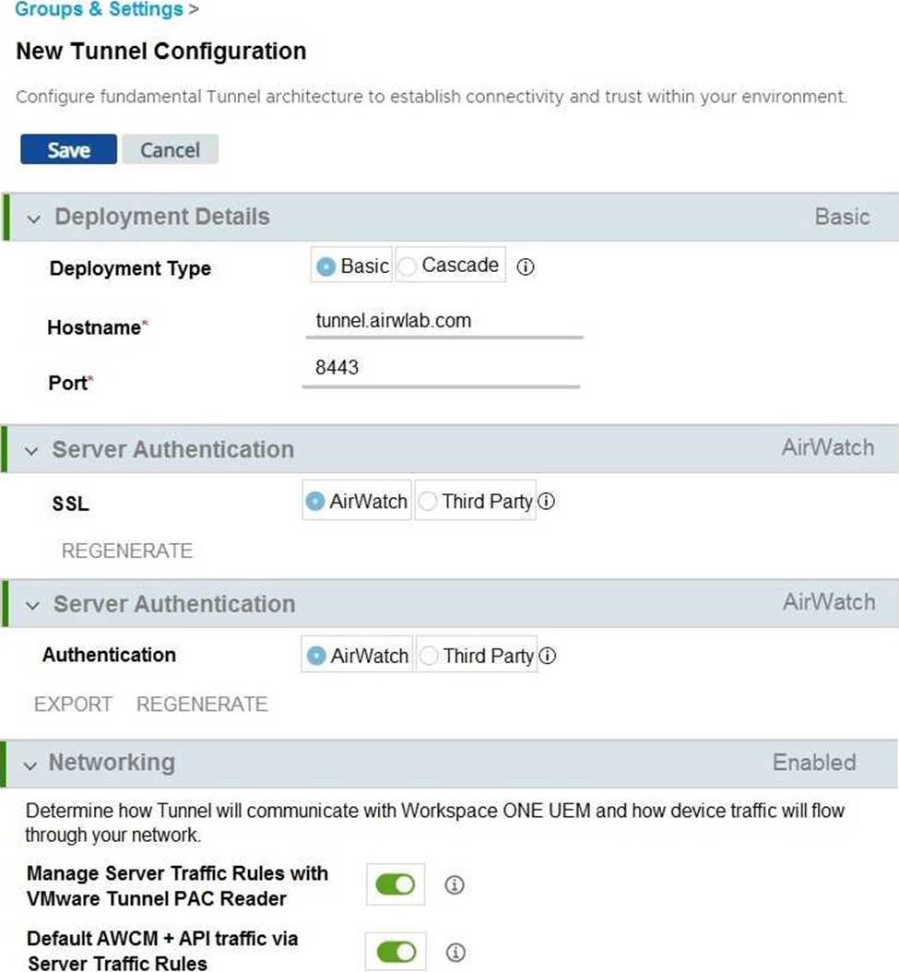Image resolution: width=899 pixels, height=972 pixels.
Task: Choose AirWatch for SSL
Action: pyautogui.click(x=357, y=500)
